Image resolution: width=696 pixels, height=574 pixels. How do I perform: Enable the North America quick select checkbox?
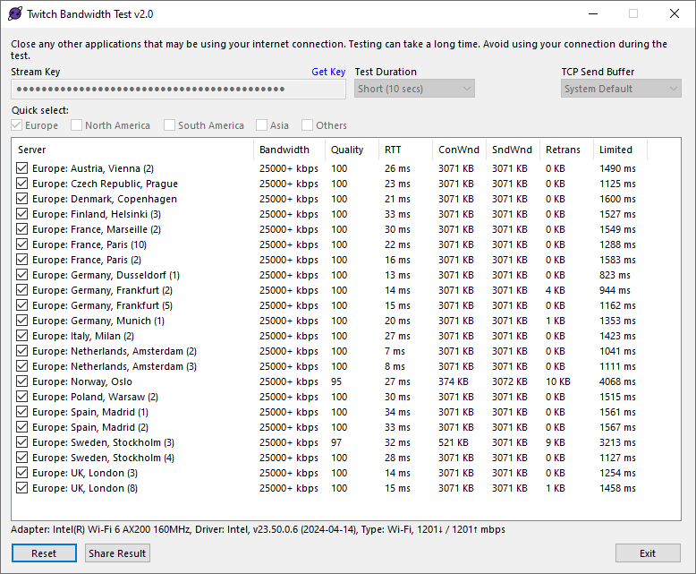76,125
